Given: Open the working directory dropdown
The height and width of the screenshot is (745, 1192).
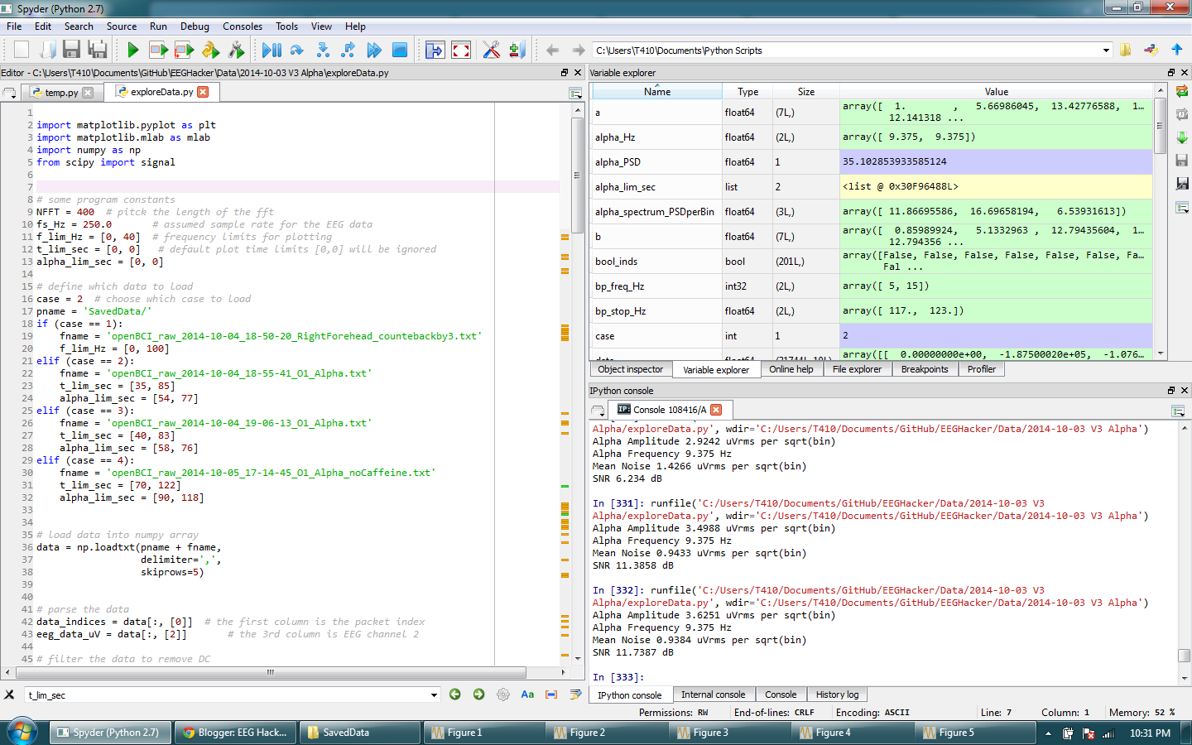Looking at the screenshot, I should pos(1106,50).
